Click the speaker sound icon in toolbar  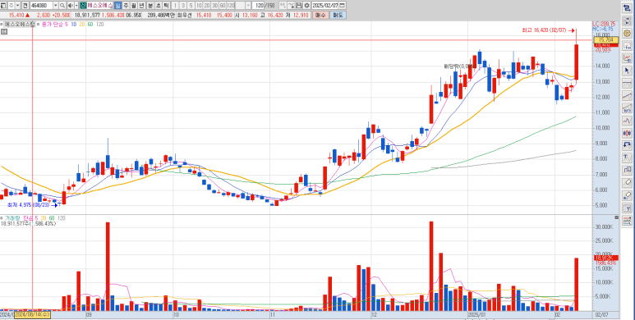coord(71,5)
